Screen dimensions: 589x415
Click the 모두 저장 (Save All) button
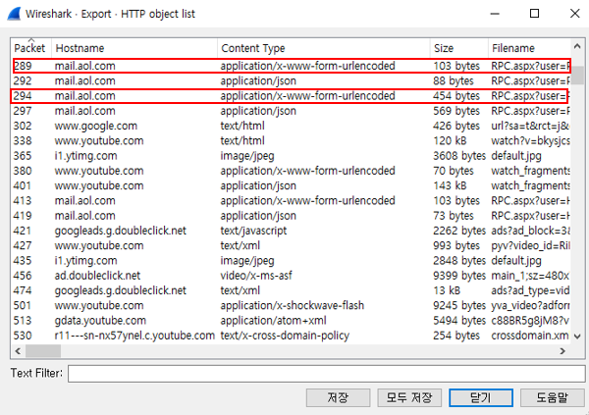[409, 397]
